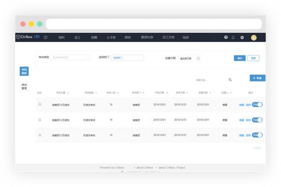The height and width of the screenshot is (187, 281).
Task: Click the browser address bar
Action: (154, 24)
